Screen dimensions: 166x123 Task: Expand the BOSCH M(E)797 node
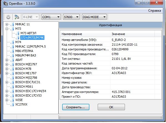pyautogui.click(x=7, y=64)
